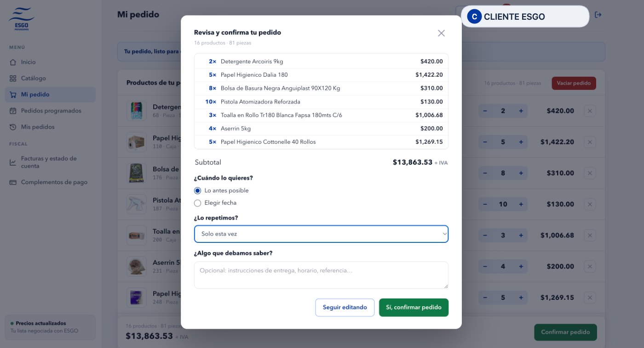Click "Toalla en Rollo Tr180 Blanca Fapsa" line
The height and width of the screenshot is (348, 644).
[x=282, y=115]
